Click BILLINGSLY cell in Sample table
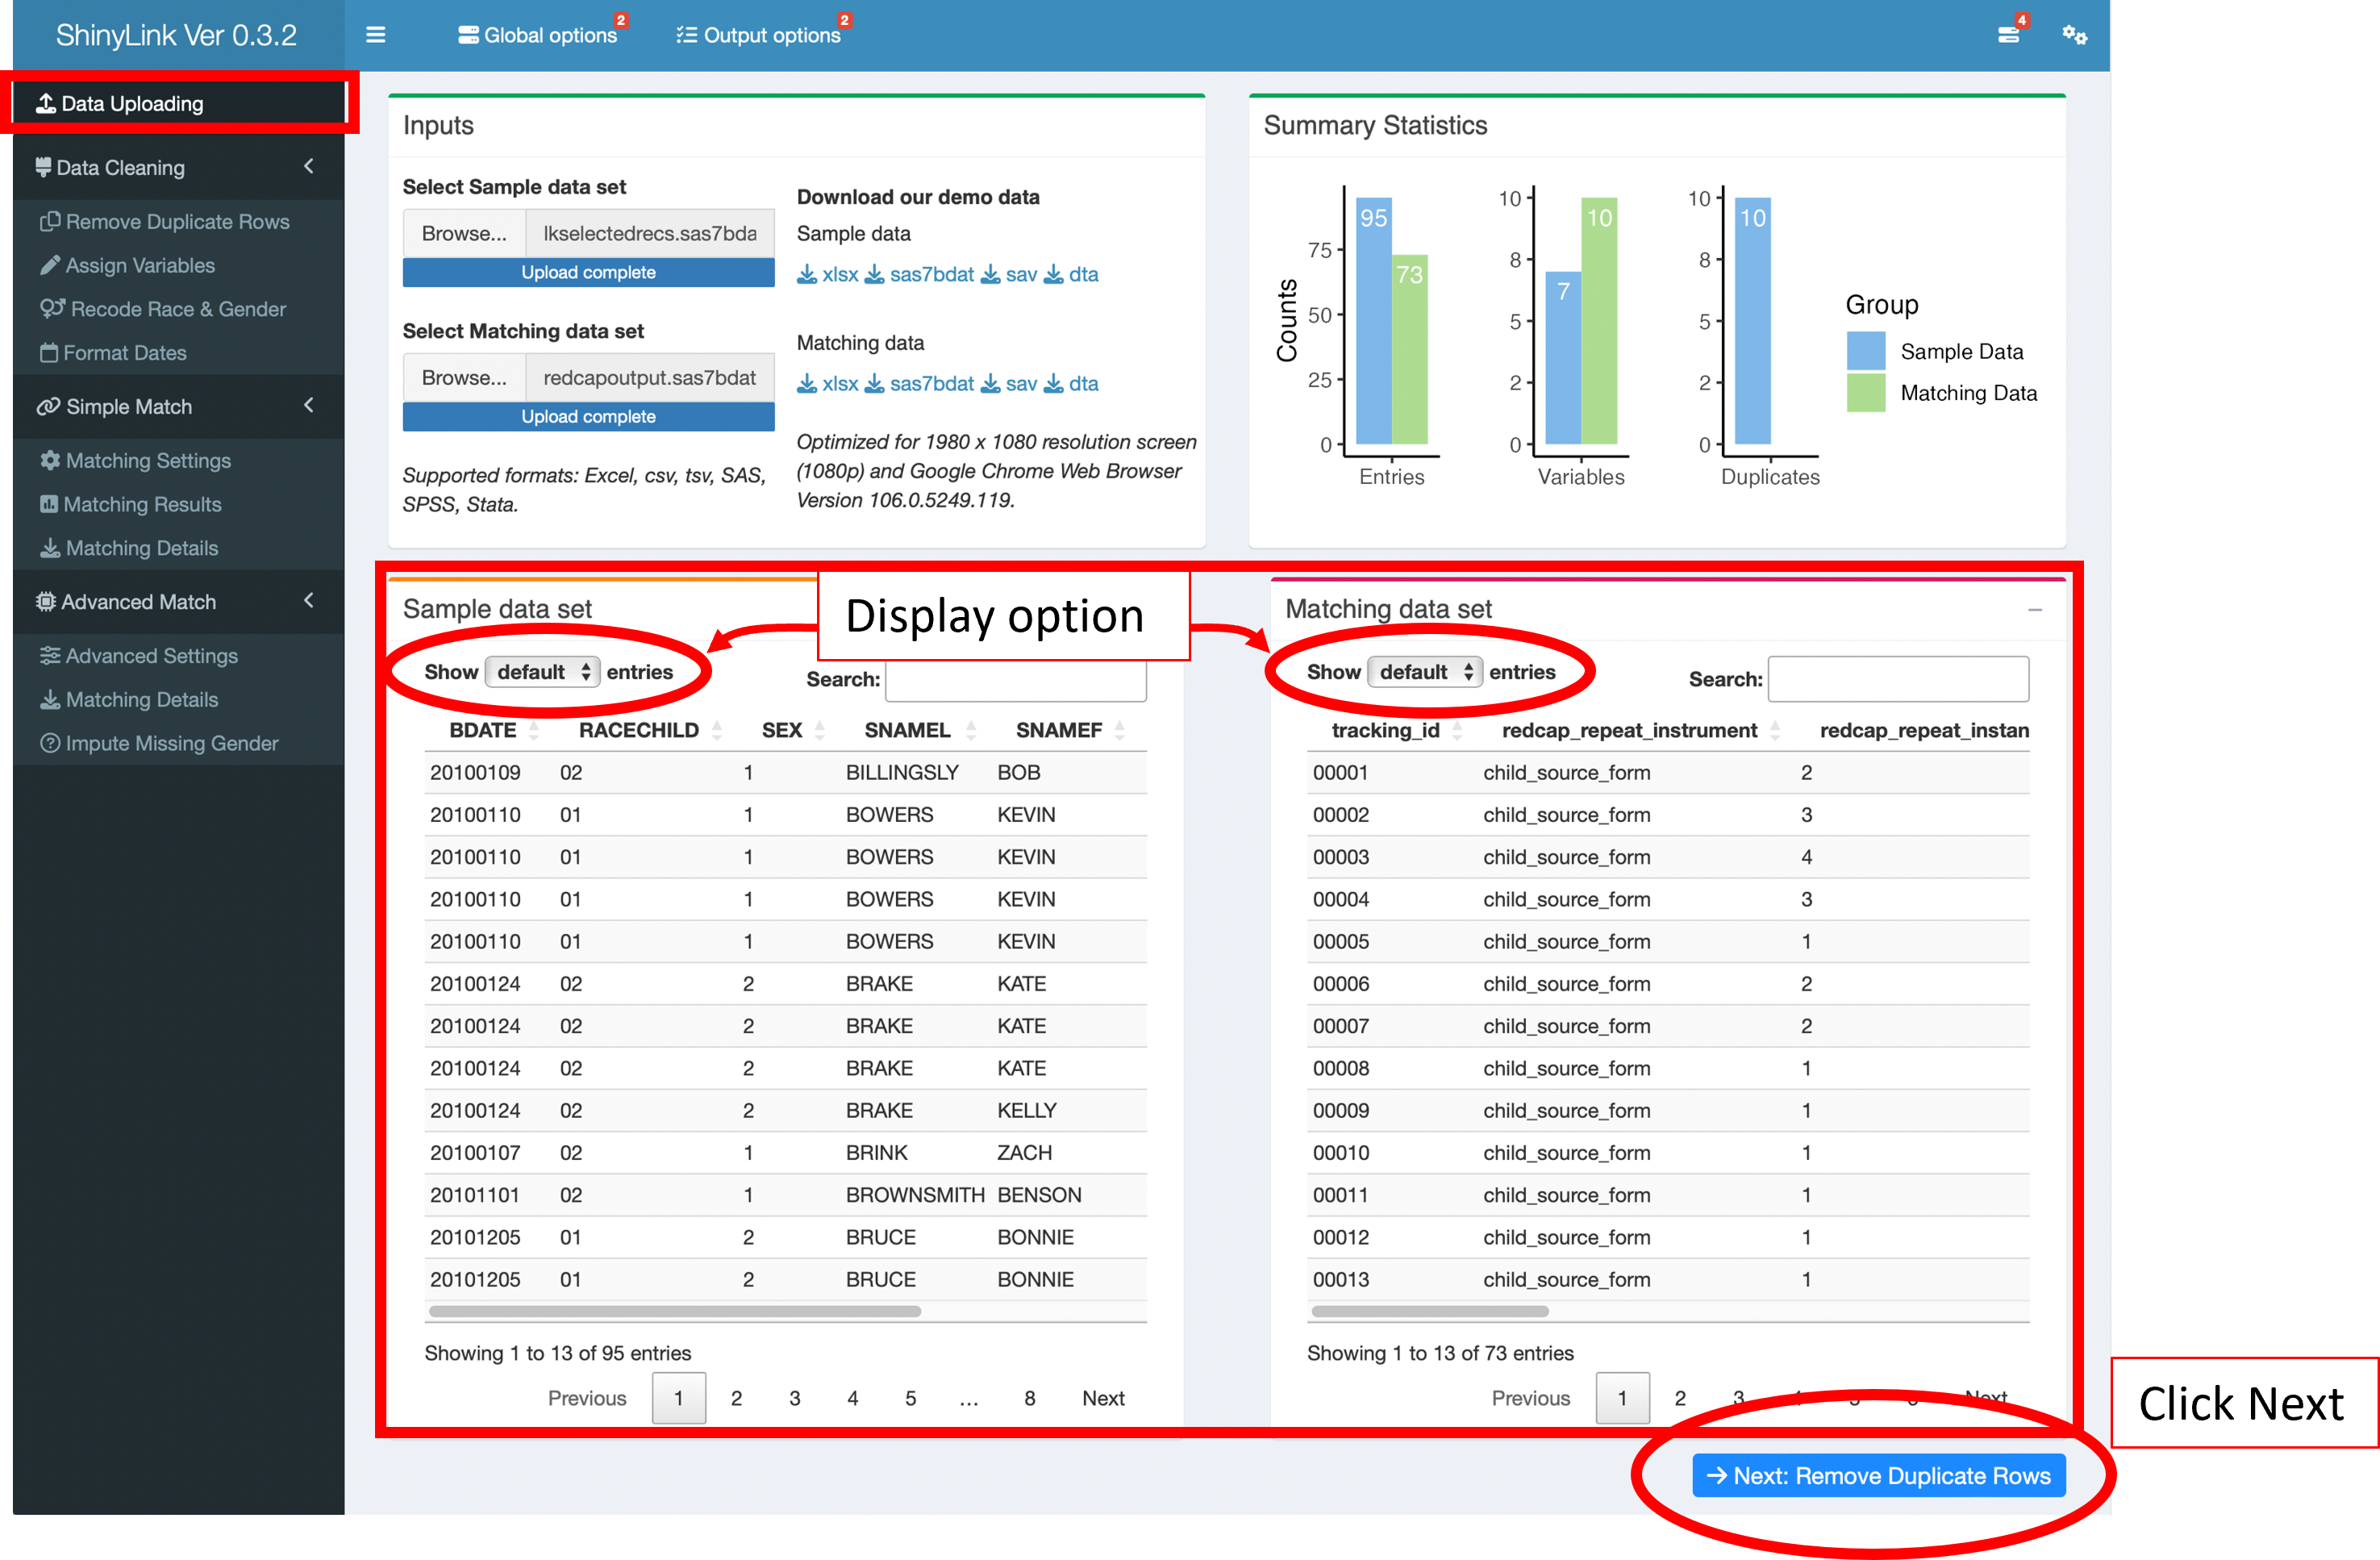Viewport: 2380px width, 1560px height. click(x=903, y=773)
